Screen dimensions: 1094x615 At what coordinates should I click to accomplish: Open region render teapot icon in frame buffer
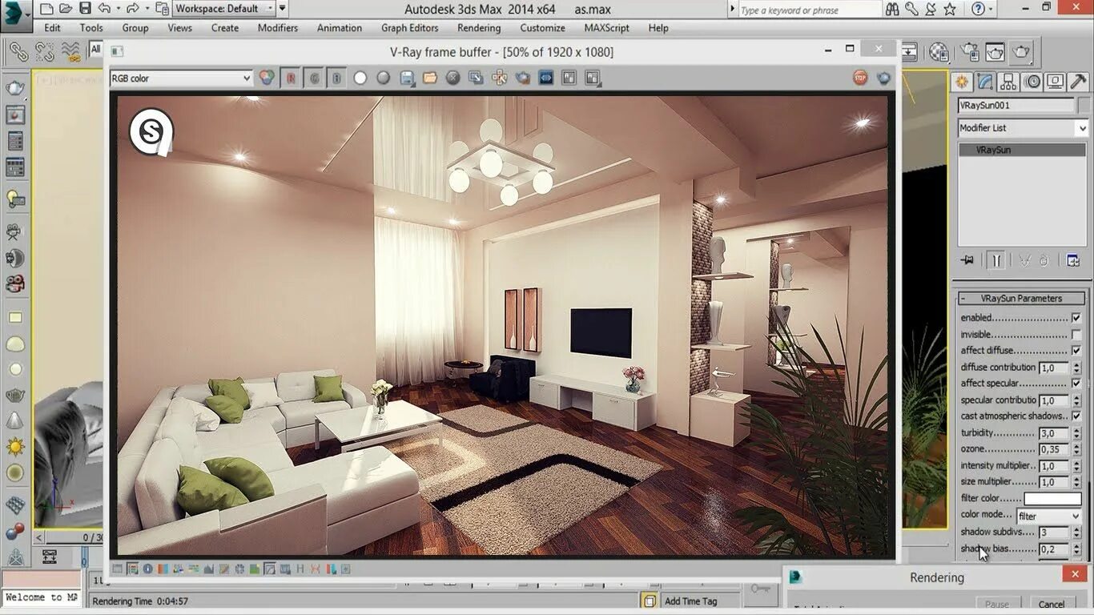coord(523,78)
